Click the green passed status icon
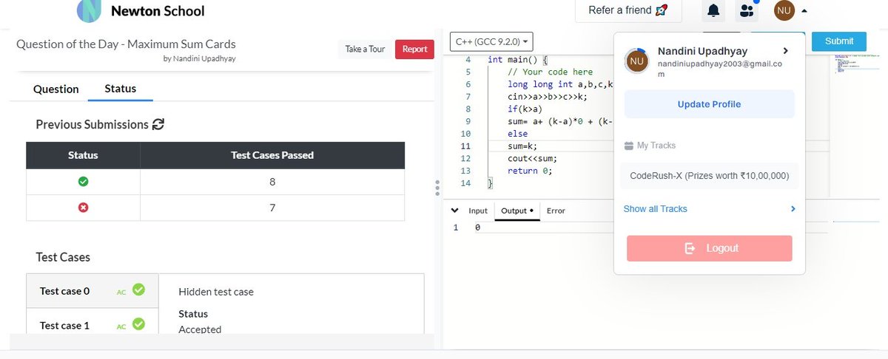The height and width of the screenshot is (359, 888). point(83,181)
